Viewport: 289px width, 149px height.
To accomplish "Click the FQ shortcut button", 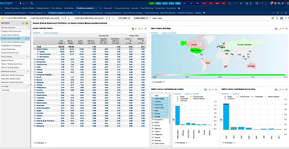I will [158, 3].
